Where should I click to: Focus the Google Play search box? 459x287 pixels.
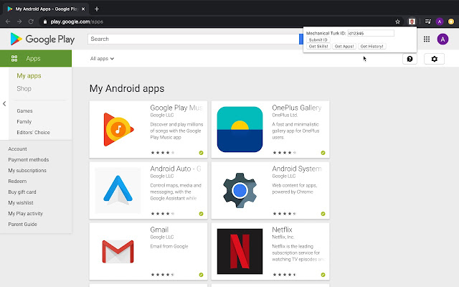[x=193, y=39]
